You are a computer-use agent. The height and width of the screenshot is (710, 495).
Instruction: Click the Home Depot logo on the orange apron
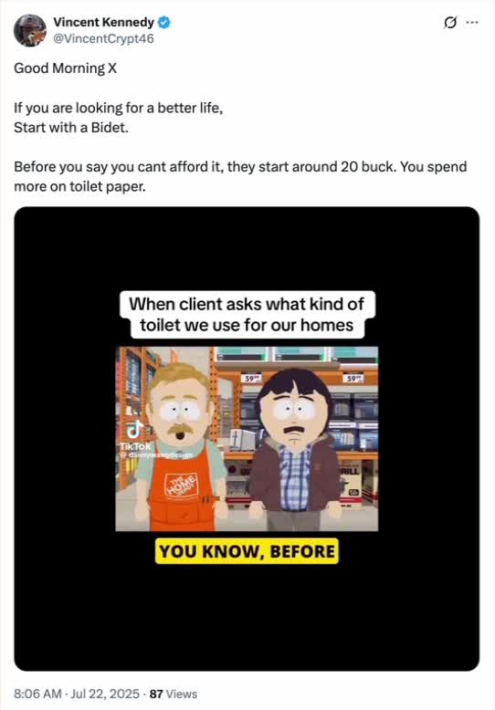pyautogui.click(x=182, y=486)
